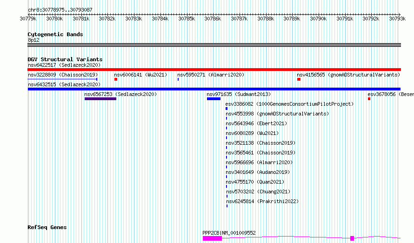Image resolution: width=414 pixels, height=243 pixels.
Task: Select the large magenta PPP2CB exon block
Action: [212, 238]
